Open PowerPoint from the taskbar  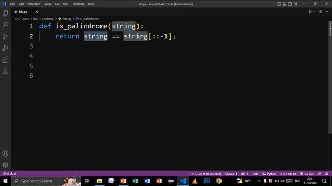click(123, 181)
